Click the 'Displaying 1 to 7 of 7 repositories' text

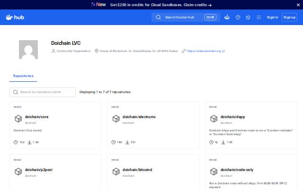105,92
